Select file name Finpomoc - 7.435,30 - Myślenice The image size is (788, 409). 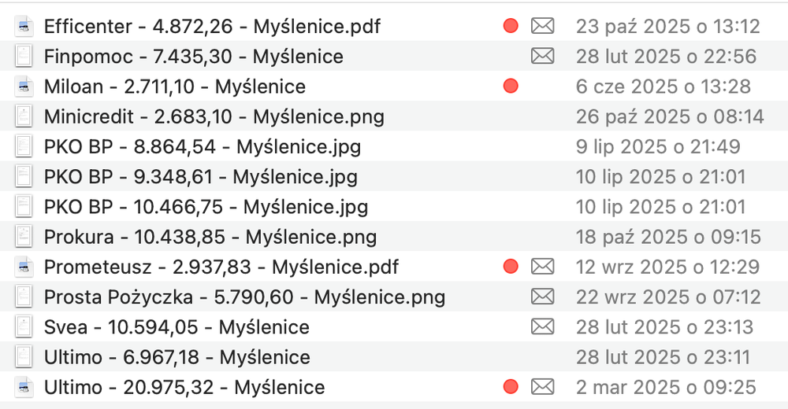pos(194,57)
